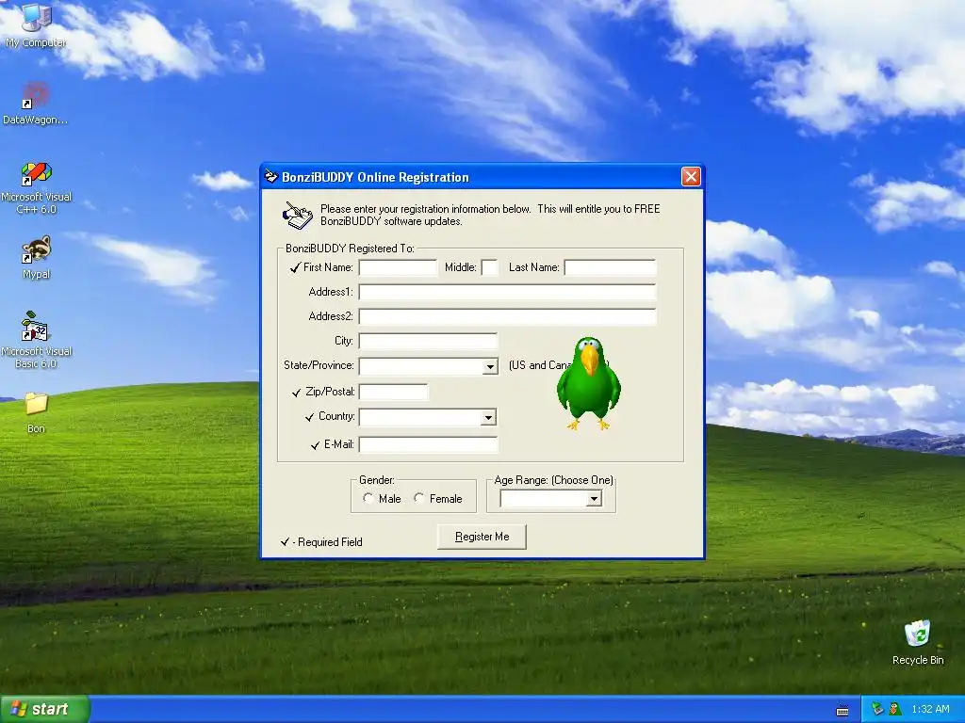Select the Microsoft Visual C++ 6.0 shortcut
Image resolution: width=965 pixels, height=723 pixels.
(x=36, y=187)
